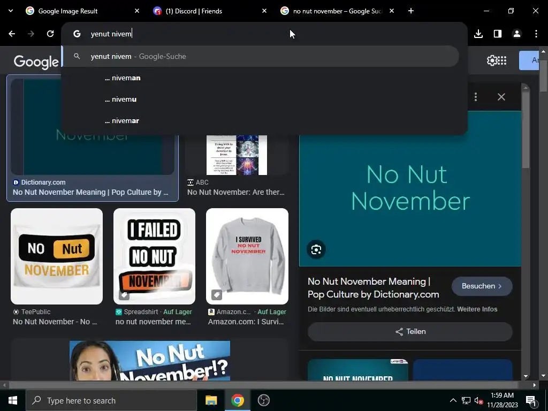Click the horizontal scrollbar right arrow
Screen dimensions: 548x411
535,385
